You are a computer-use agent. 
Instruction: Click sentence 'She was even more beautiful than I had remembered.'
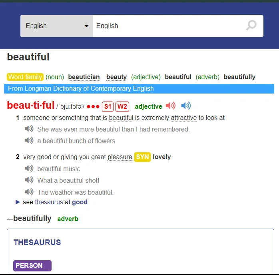click(x=114, y=130)
